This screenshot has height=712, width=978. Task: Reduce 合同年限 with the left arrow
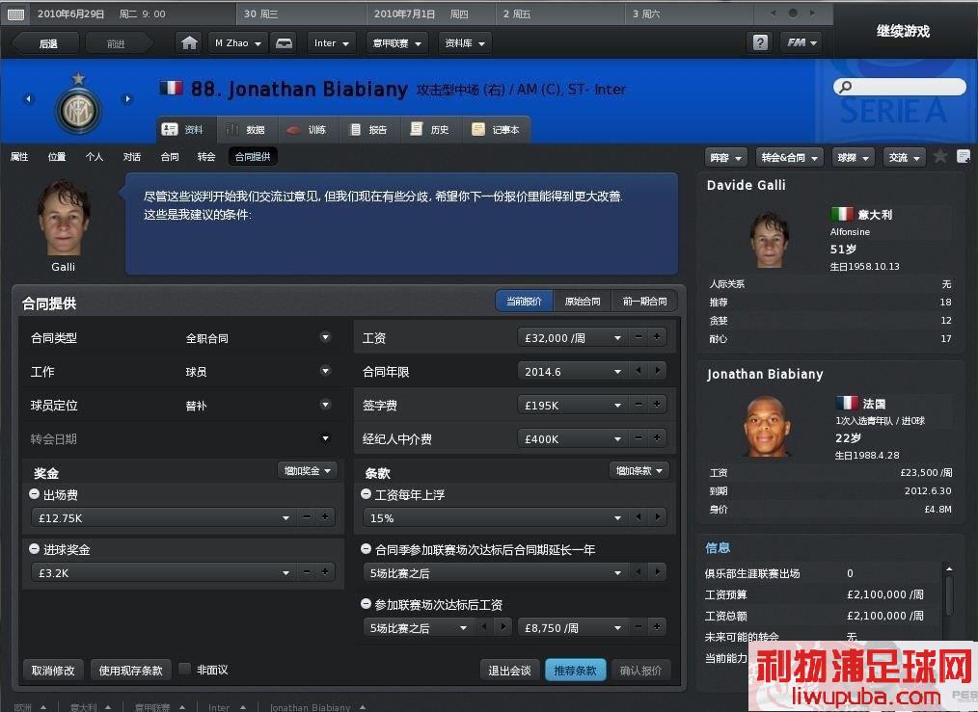(638, 371)
